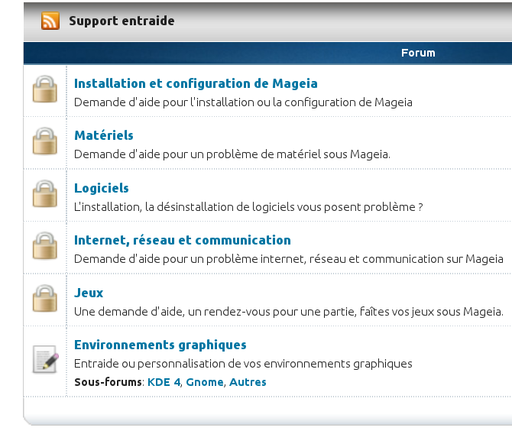Click the Logiciels forum description text
Viewport: 512px width, 431px height.
point(248,207)
